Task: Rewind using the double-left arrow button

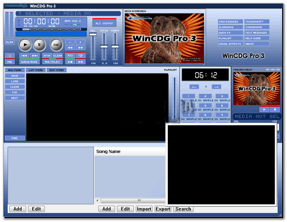Action: point(70,48)
